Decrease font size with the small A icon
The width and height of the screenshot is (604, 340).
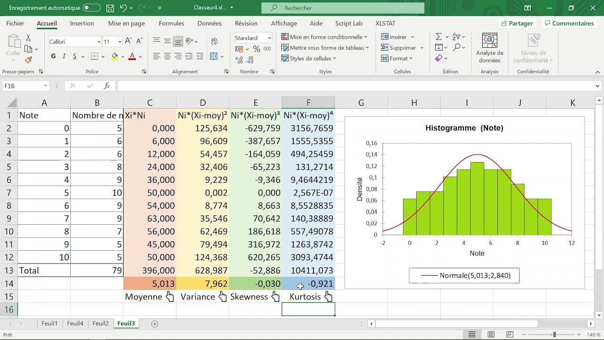(x=138, y=42)
